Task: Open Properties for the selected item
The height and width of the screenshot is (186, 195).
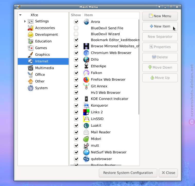Action: coord(160,47)
